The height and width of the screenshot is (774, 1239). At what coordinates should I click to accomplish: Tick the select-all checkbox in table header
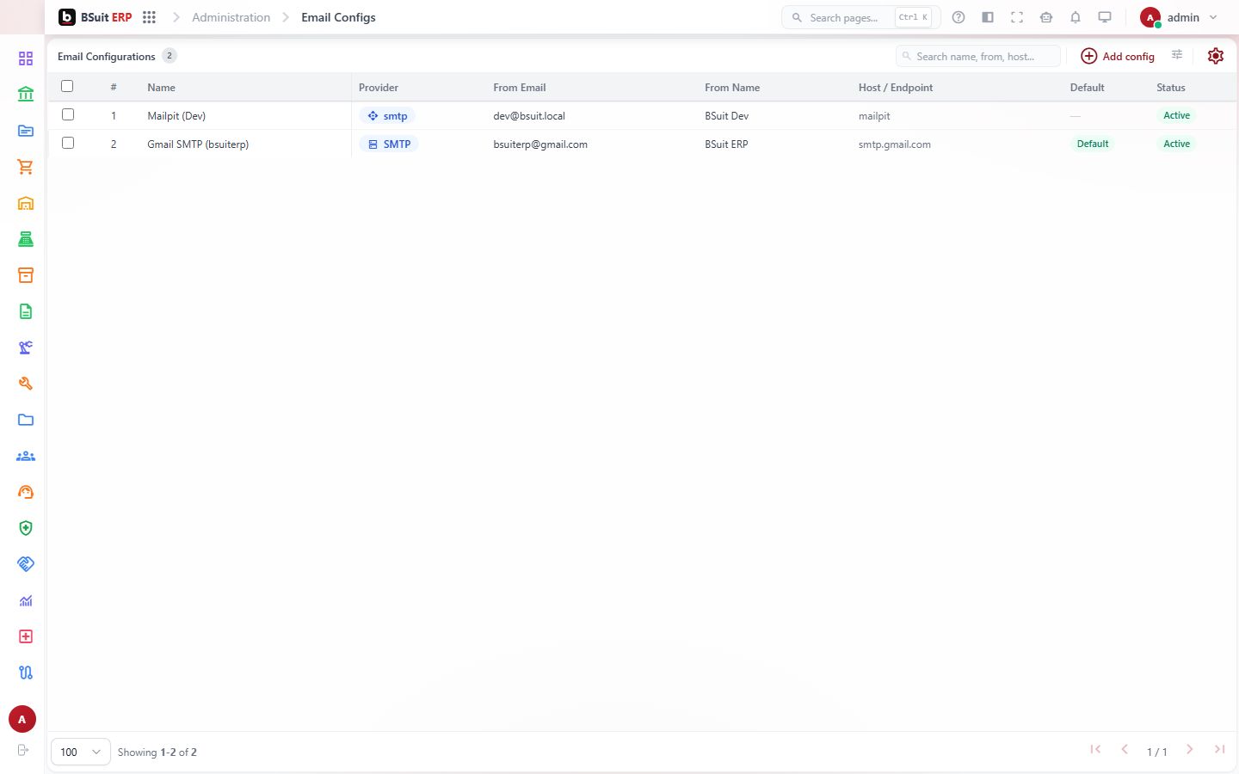click(67, 86)
